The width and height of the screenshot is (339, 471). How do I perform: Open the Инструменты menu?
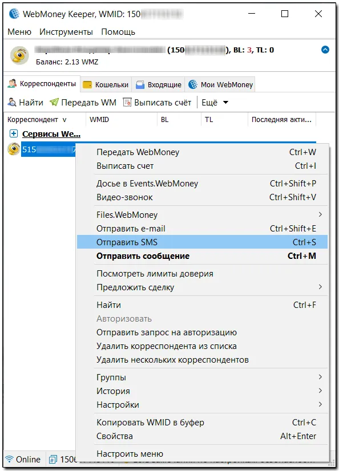click(x=66, y=32)
